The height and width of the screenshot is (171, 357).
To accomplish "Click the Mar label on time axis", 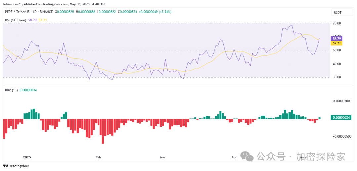I will pyautogui.click(x=162, y=157).
